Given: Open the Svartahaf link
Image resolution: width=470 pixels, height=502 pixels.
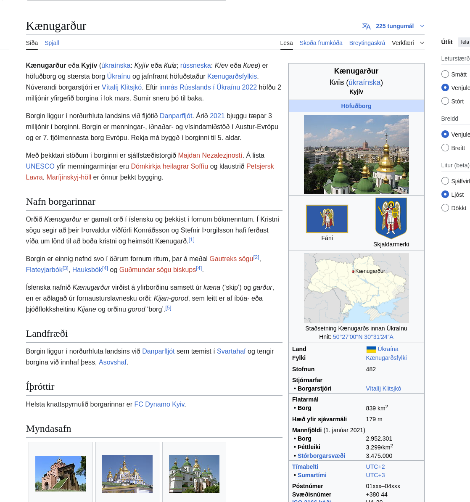Looking at the screenshot, I should coord(231,351).
